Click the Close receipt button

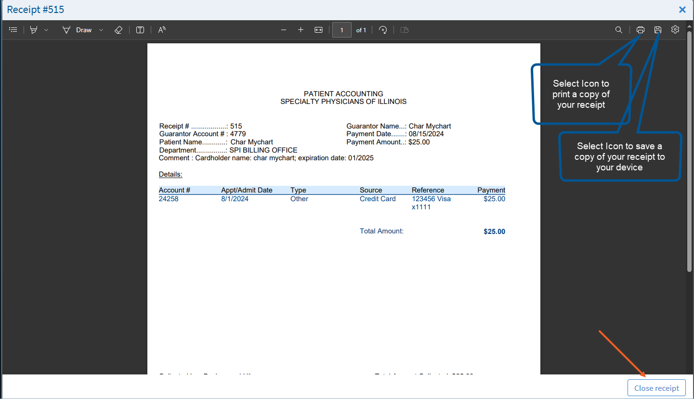(656, 388)
